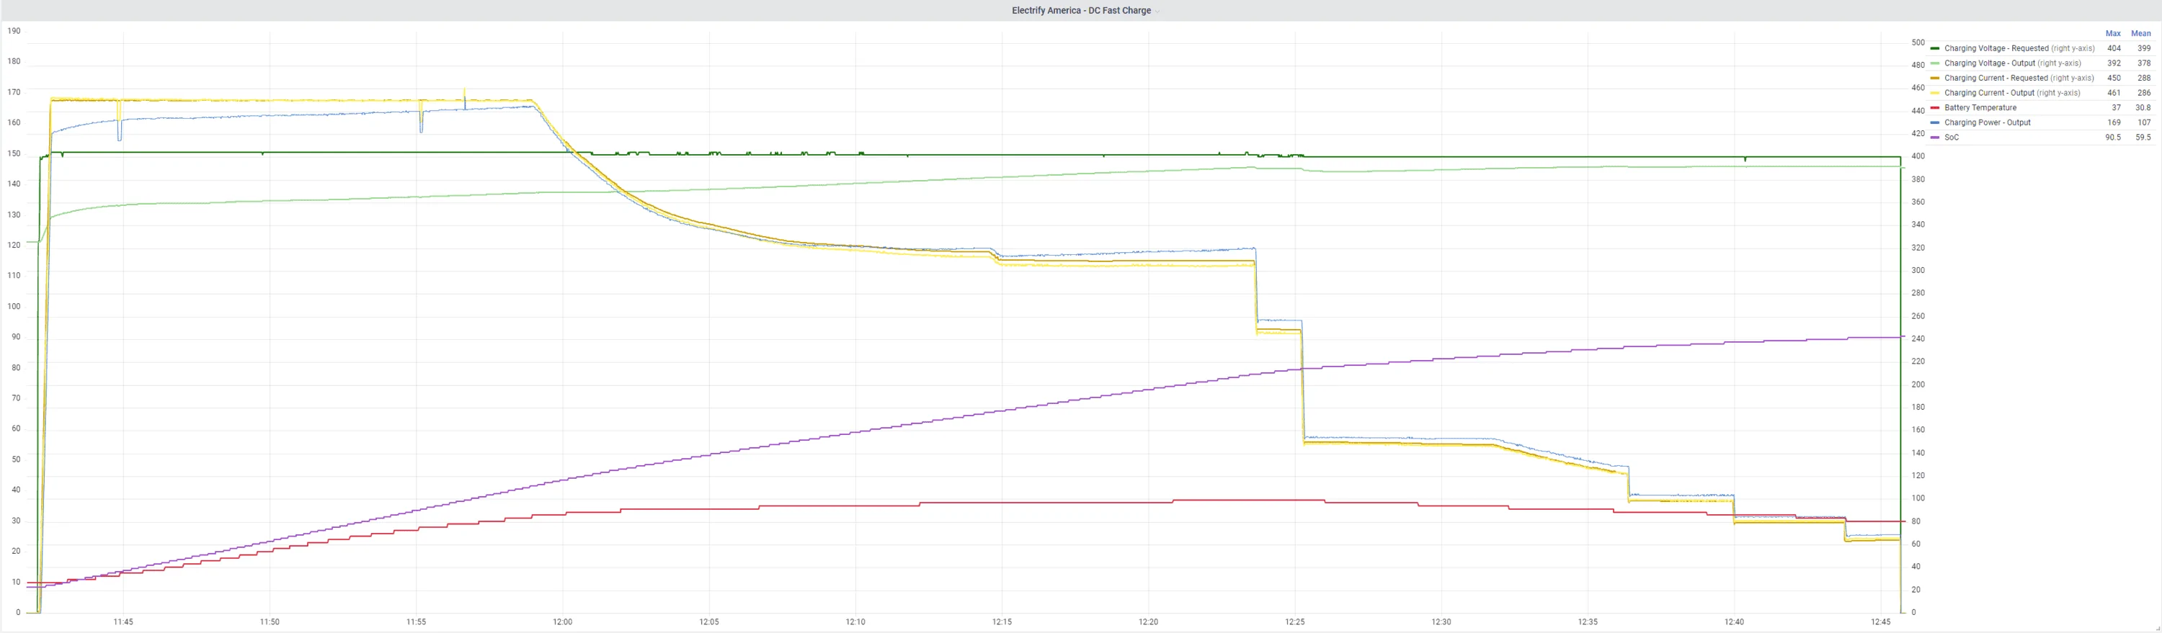Isolate Charging Current - Requested series label
Viewport: 2162px width, 633px height.
(x=1996, y=78)
